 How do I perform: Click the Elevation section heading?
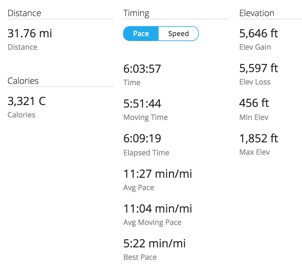pyautogui.click(x=257, y=13)
